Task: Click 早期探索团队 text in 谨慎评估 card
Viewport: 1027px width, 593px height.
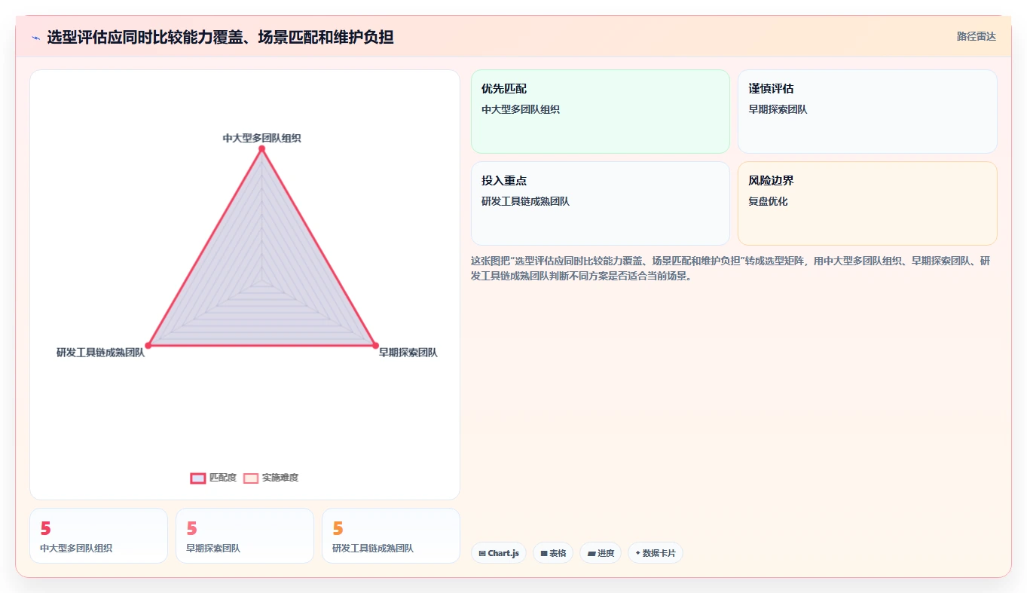Action: tap(778, 110)
